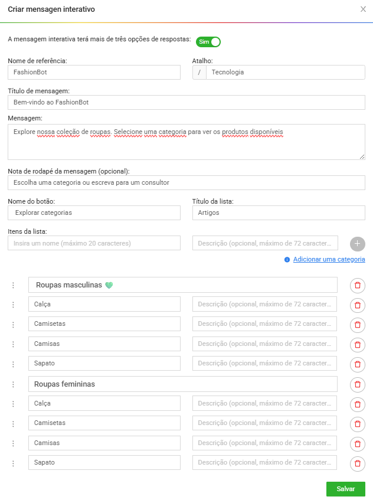Toggle the Sim switch for more options
373x500 pixels.
tap(208, 42)
